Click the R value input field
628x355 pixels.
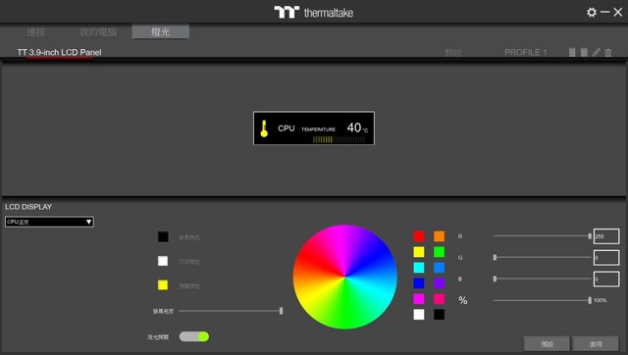coord(606,236)
